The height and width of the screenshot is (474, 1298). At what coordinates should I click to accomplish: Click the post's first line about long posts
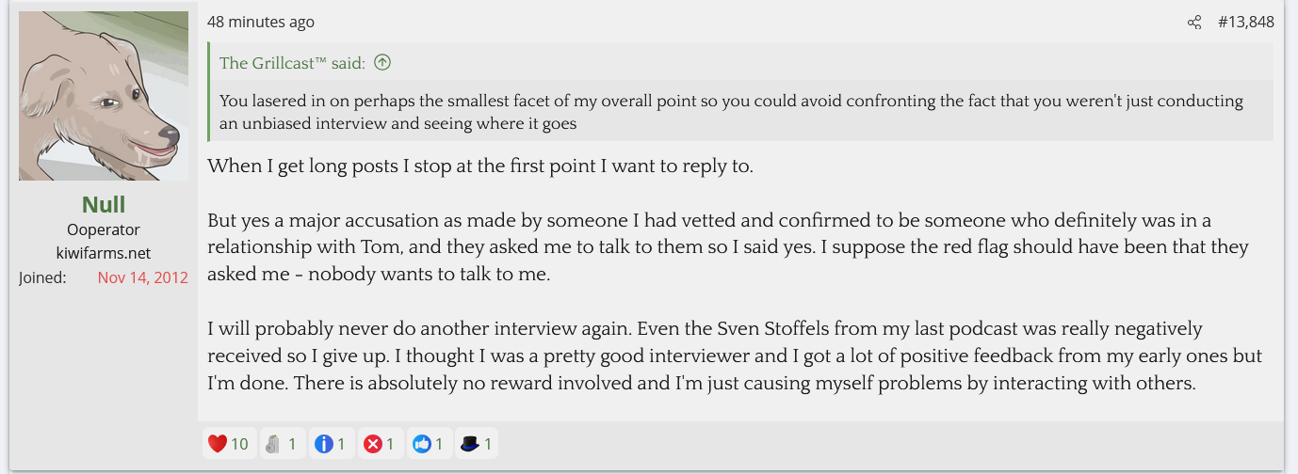[480, 166]
